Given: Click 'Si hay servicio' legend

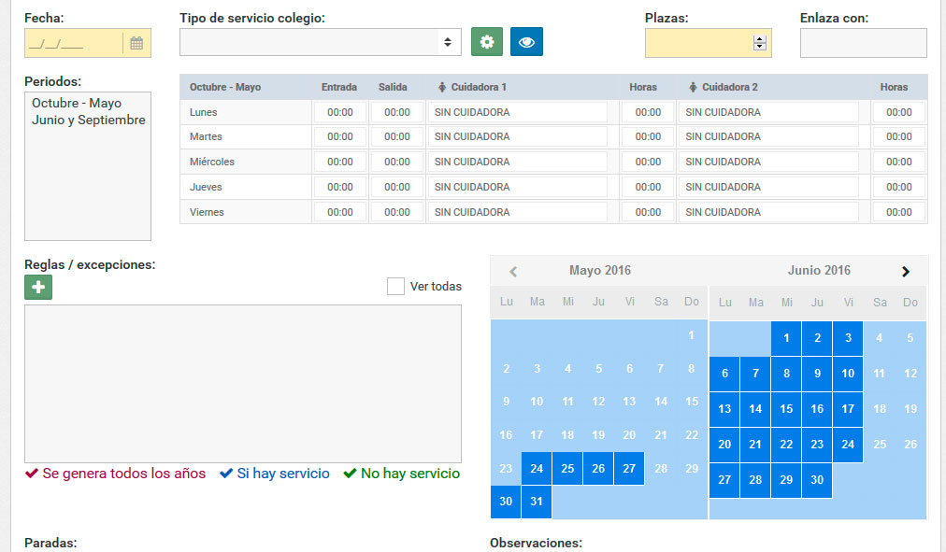Looking at the screenshot, I should click(275, 474).
